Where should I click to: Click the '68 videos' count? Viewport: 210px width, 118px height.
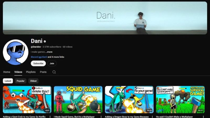[x=68, y=47]
